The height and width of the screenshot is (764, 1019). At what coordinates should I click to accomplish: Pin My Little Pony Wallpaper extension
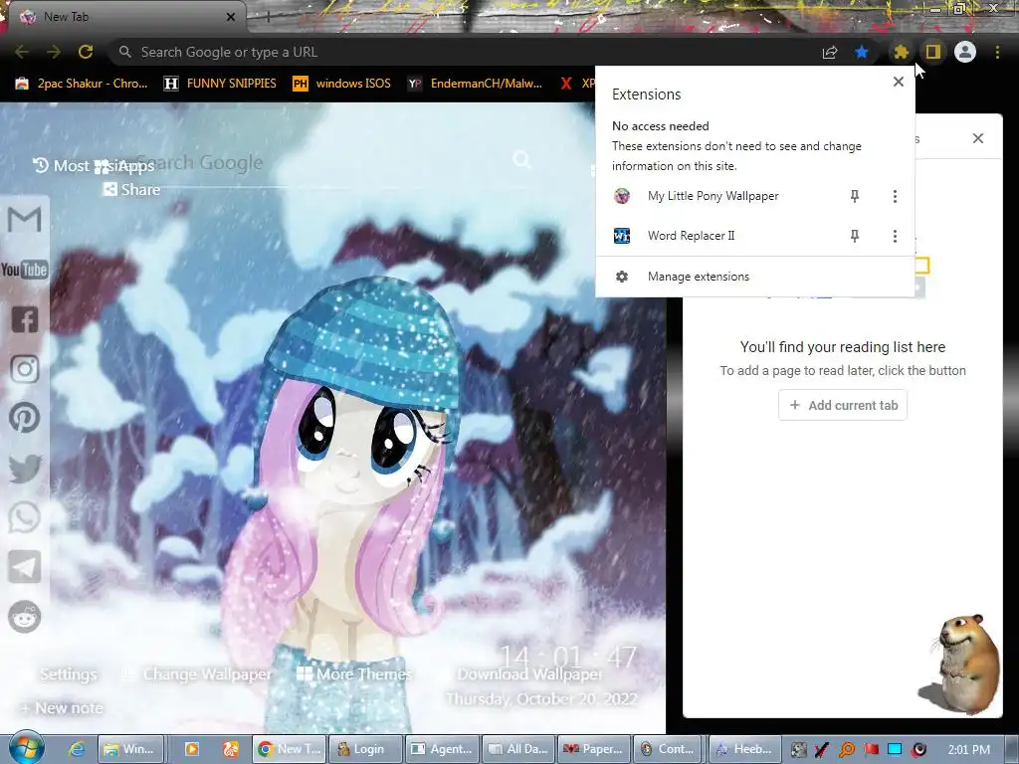pyautogui.click(x=855, y=196)
